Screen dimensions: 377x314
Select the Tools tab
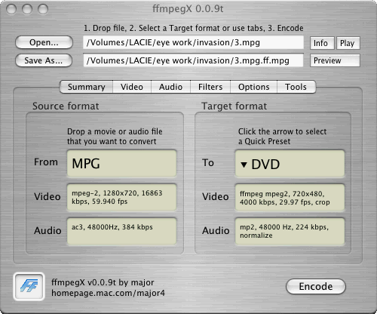[296, 87]
